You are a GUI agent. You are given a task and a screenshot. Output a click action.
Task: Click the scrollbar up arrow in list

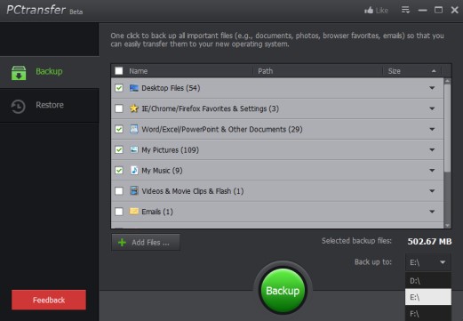(x=447, y=81)
